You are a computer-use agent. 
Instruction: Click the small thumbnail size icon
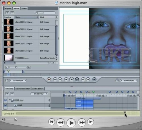click(7, 67)
